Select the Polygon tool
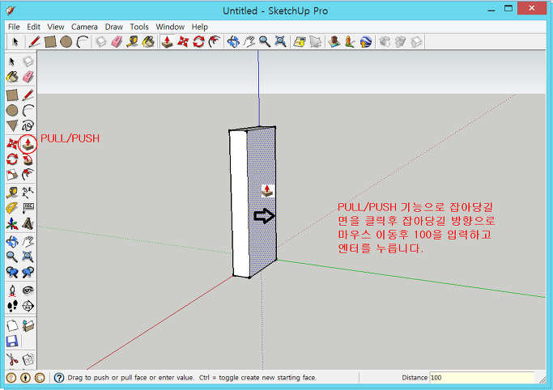Viewport: 553px width, 390px height. (12, 125)
